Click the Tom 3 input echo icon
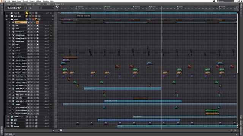 pos(38,54)
